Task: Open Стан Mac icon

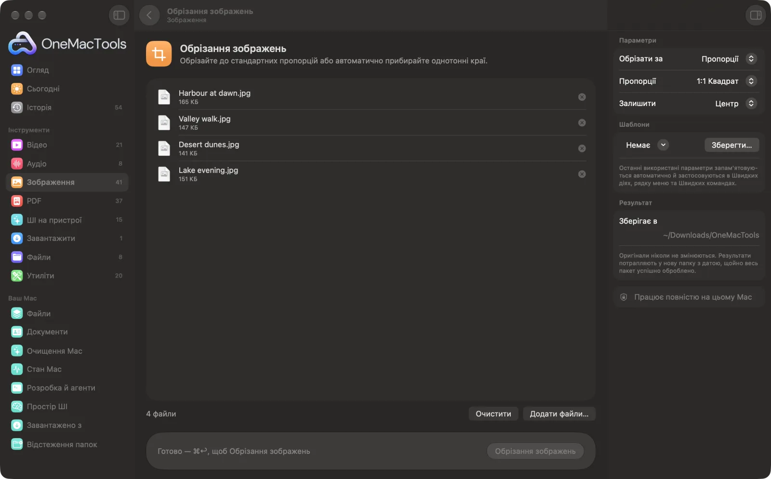Action: [x=17, y=369]
